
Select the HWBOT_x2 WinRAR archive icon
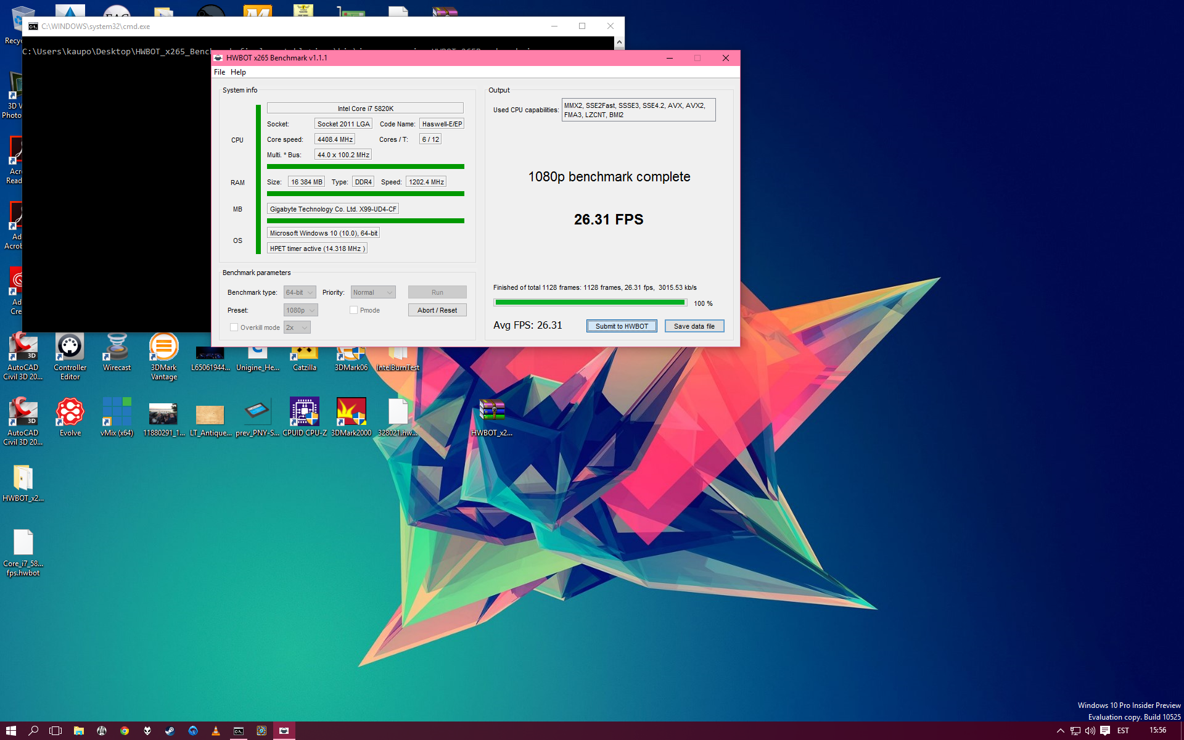coord(491,417)
